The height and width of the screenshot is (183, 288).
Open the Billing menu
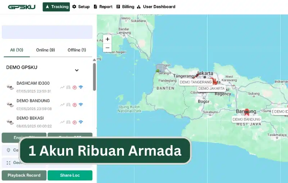(125, 7)
